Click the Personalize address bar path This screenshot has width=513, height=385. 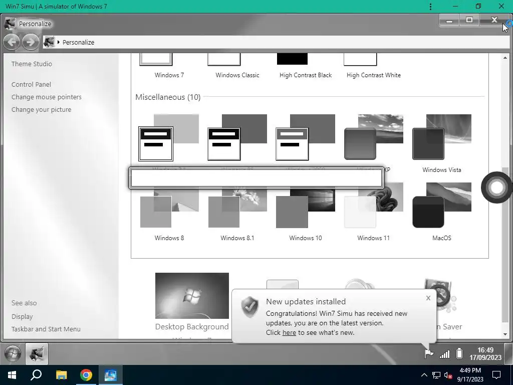click(79, 42)
